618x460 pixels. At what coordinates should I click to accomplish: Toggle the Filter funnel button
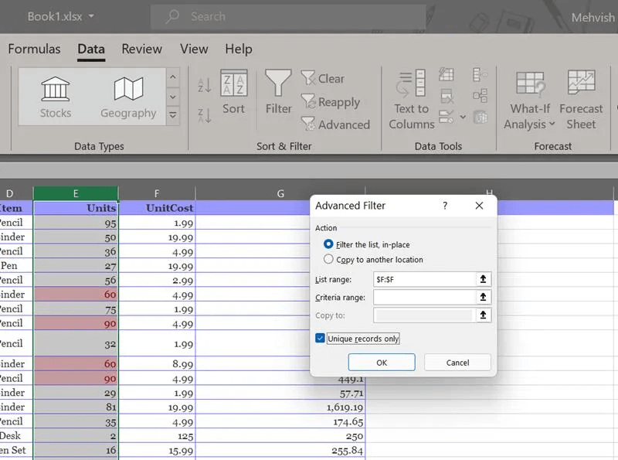pos(278,93)
